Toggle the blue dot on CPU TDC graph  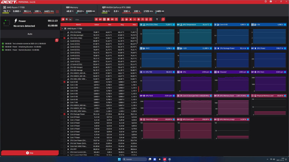174,72
